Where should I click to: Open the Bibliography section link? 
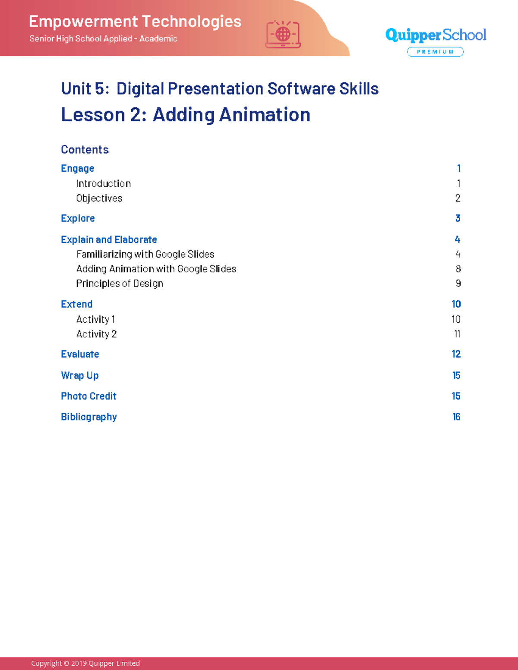coord(89,417)
